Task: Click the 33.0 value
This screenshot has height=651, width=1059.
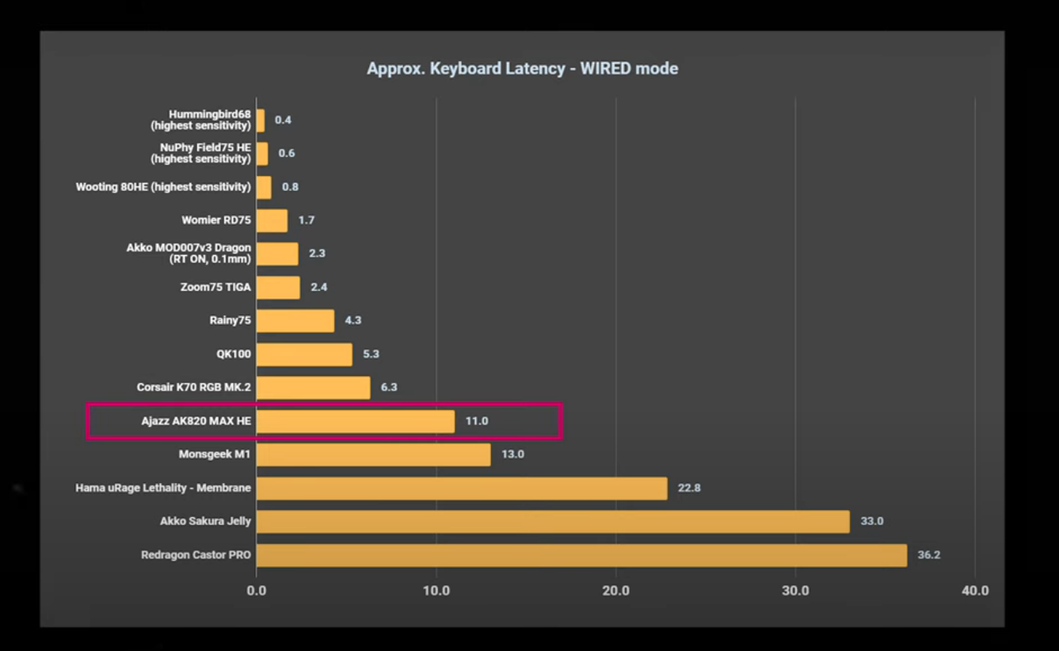Action: 872,521
